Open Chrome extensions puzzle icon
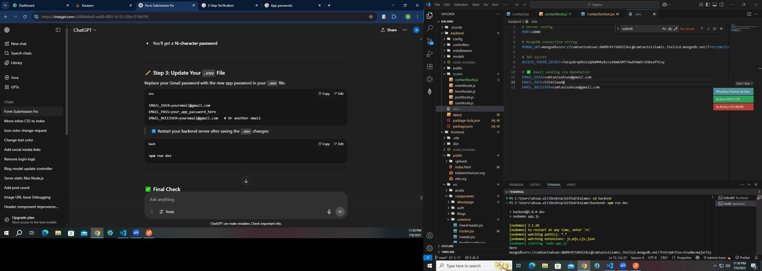The height and width of the screenshot is (271, 762). [394, 17]
